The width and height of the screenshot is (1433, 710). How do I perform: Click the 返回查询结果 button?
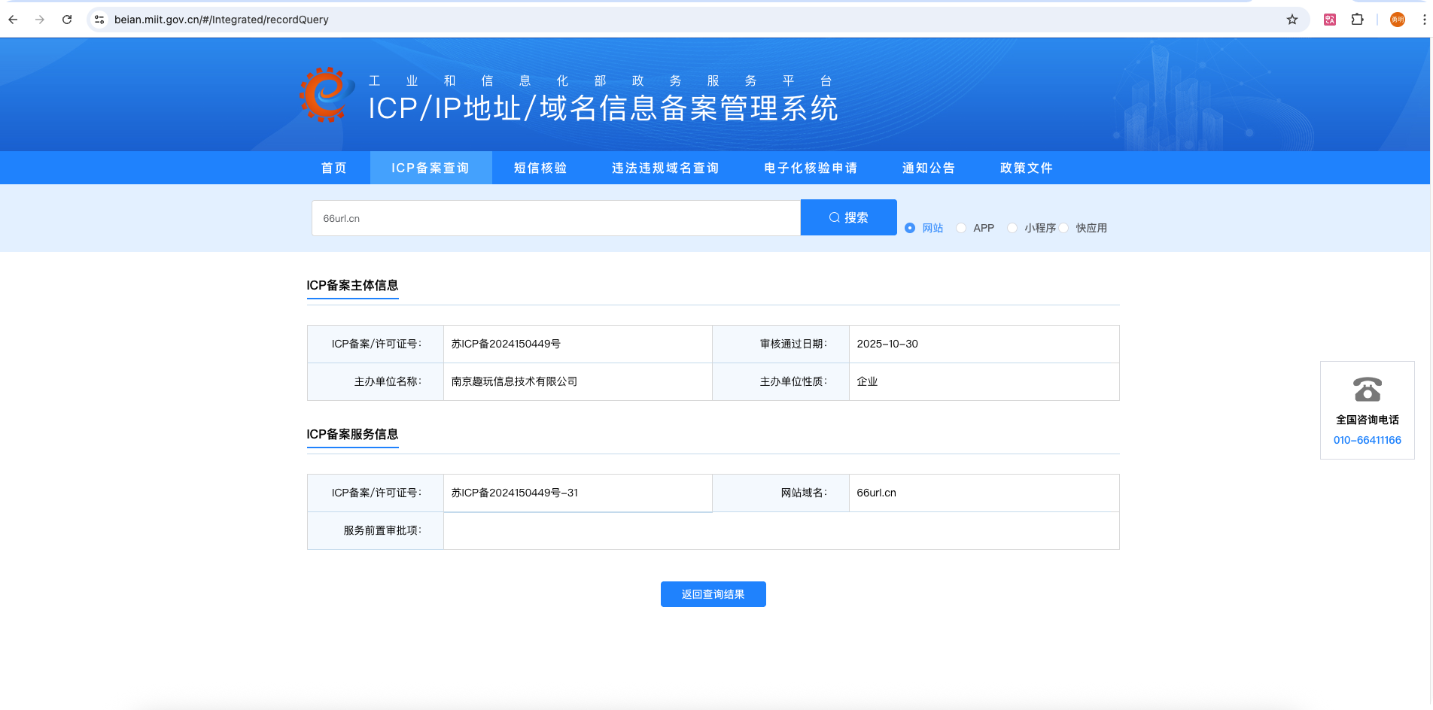(x=713, y=594)
